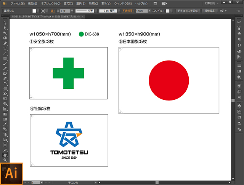Select the Paintbrush tool
Image resolution: width=244 pixels, height=185 pixels.
(x=5, y=63)
